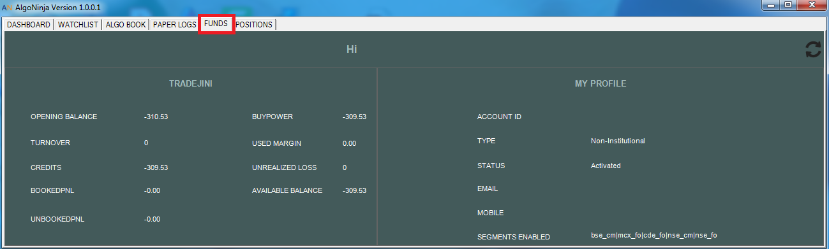
Task: Select the OPENING BALANCE label
Action: (x=64, y=117)
